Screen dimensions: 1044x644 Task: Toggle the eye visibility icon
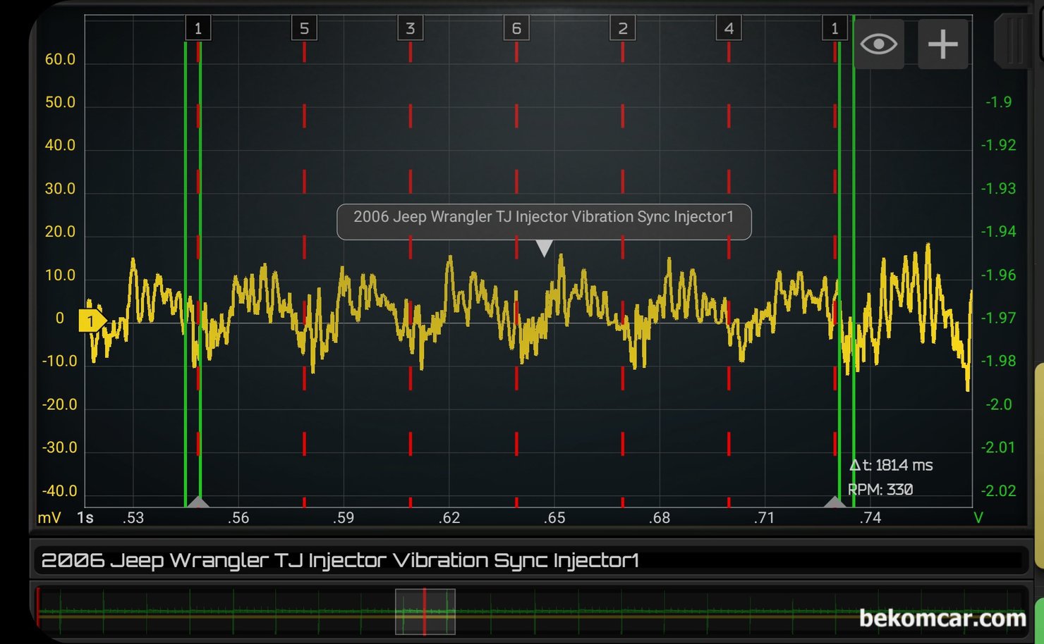pos(878,44)
